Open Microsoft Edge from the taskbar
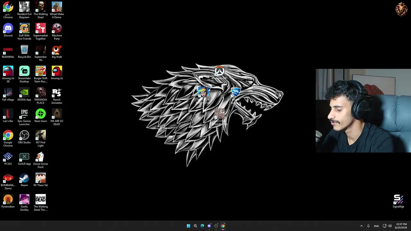The width and height of the screenshot is (411, 231). point(202,226)
